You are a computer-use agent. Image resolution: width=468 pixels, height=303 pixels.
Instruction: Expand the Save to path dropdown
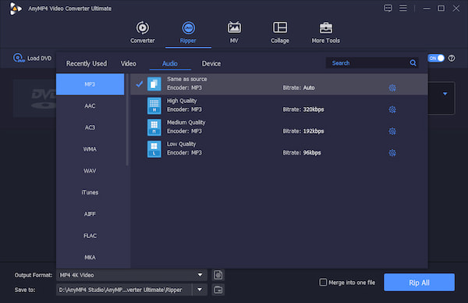[200, 290]
